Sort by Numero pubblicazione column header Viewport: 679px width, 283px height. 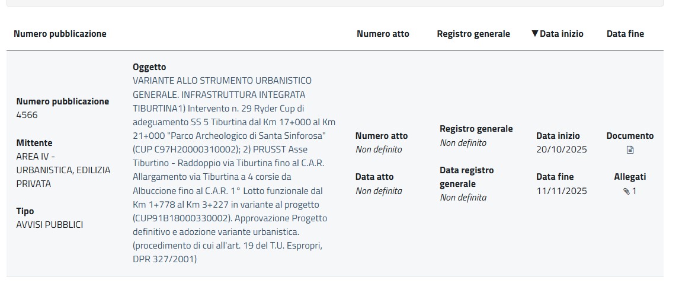(60, 34)
